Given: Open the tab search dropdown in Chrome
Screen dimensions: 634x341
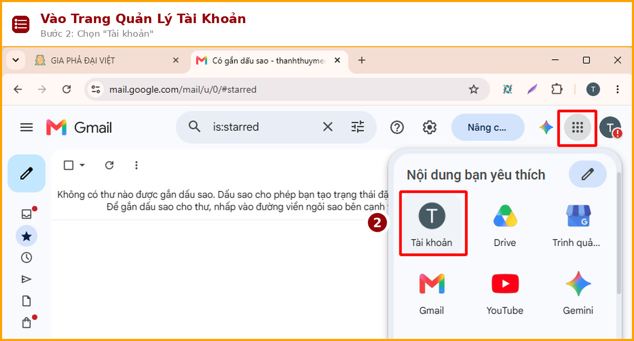Looking at the screenshot, I should [15, 60].
